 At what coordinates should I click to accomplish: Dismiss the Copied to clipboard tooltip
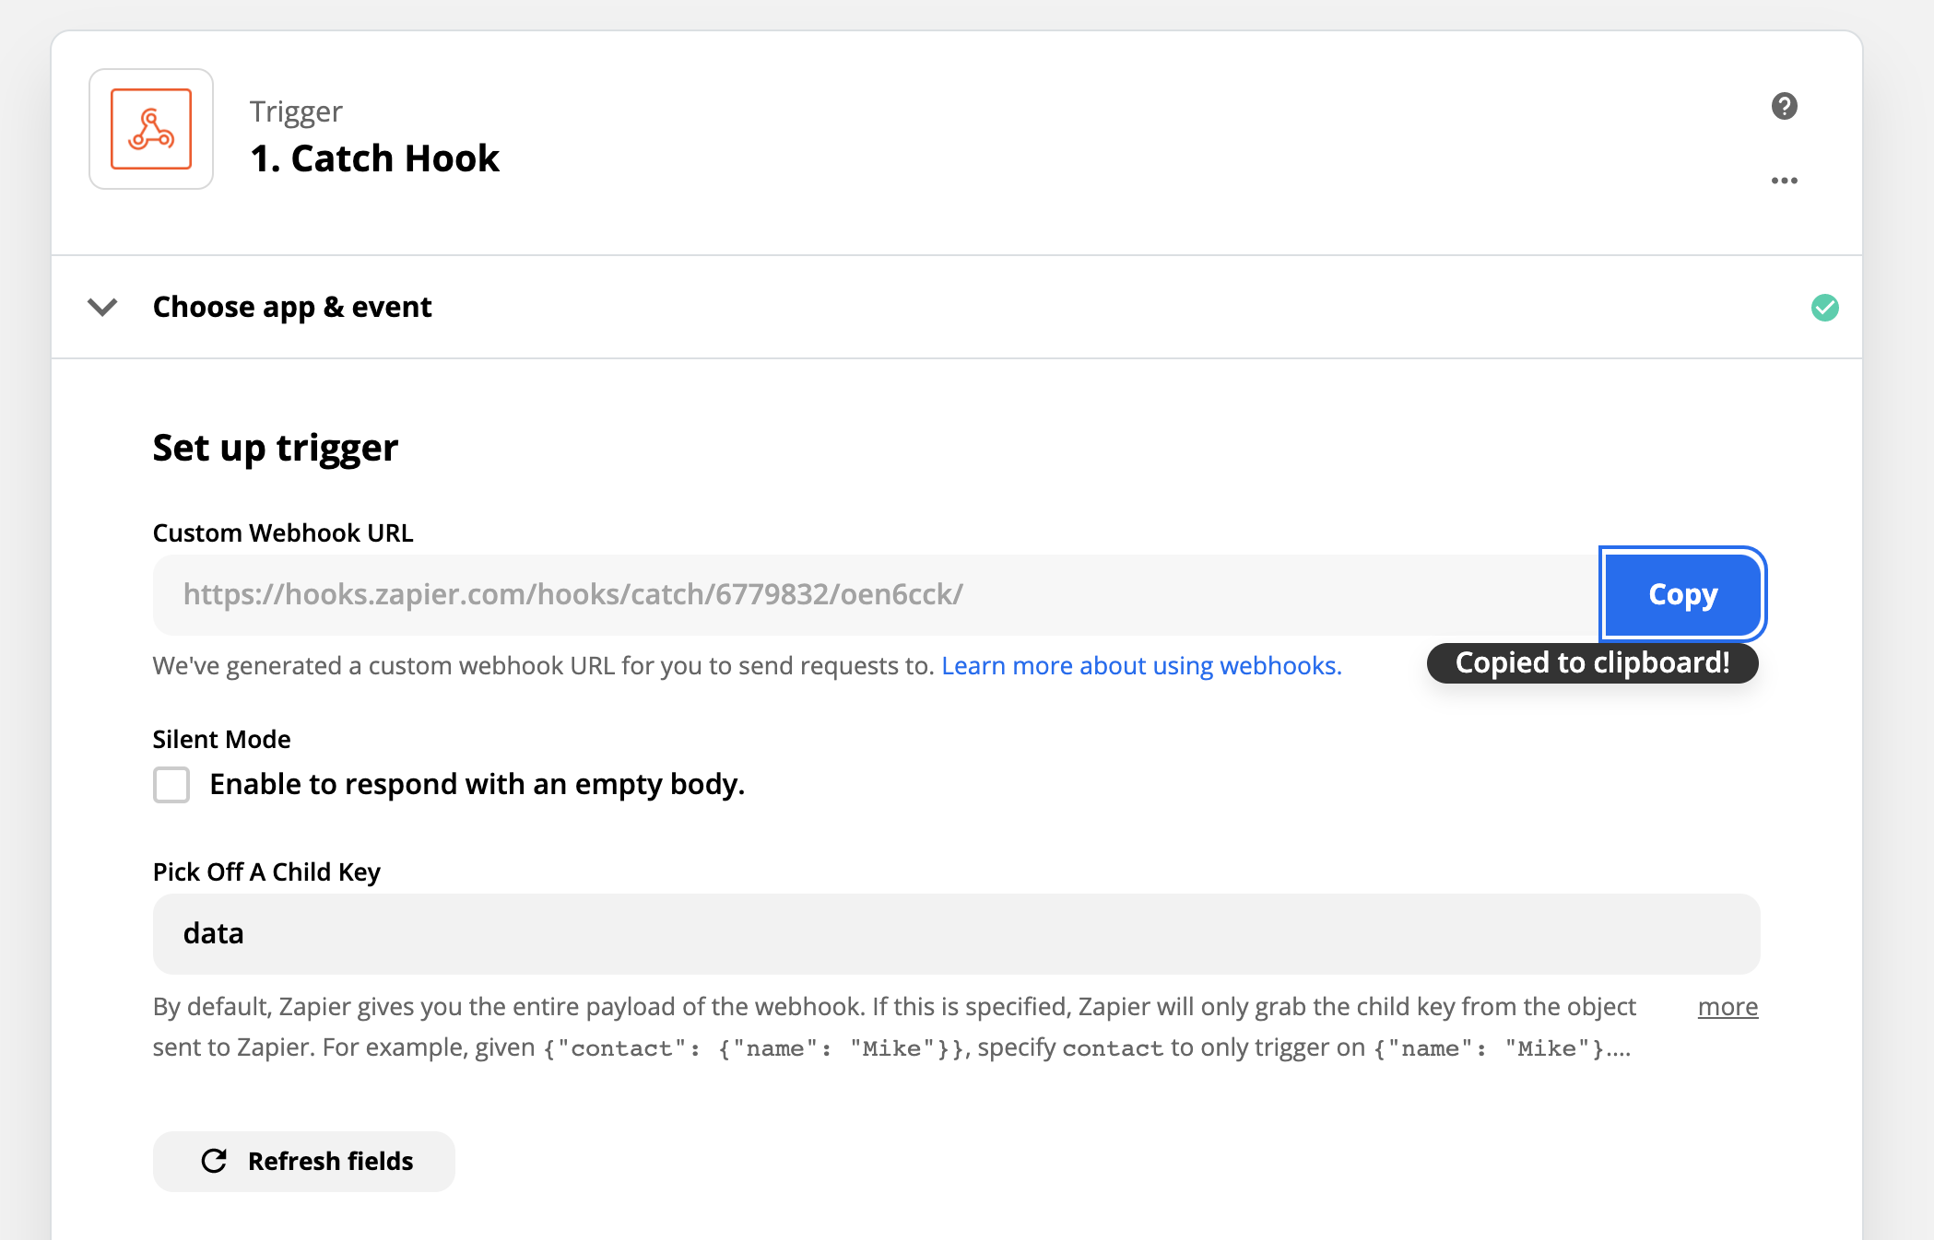[1592, 663]
